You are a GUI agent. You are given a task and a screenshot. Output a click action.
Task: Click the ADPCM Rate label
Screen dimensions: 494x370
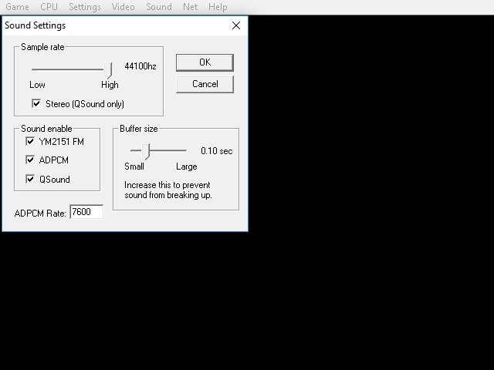coord(40,214)
